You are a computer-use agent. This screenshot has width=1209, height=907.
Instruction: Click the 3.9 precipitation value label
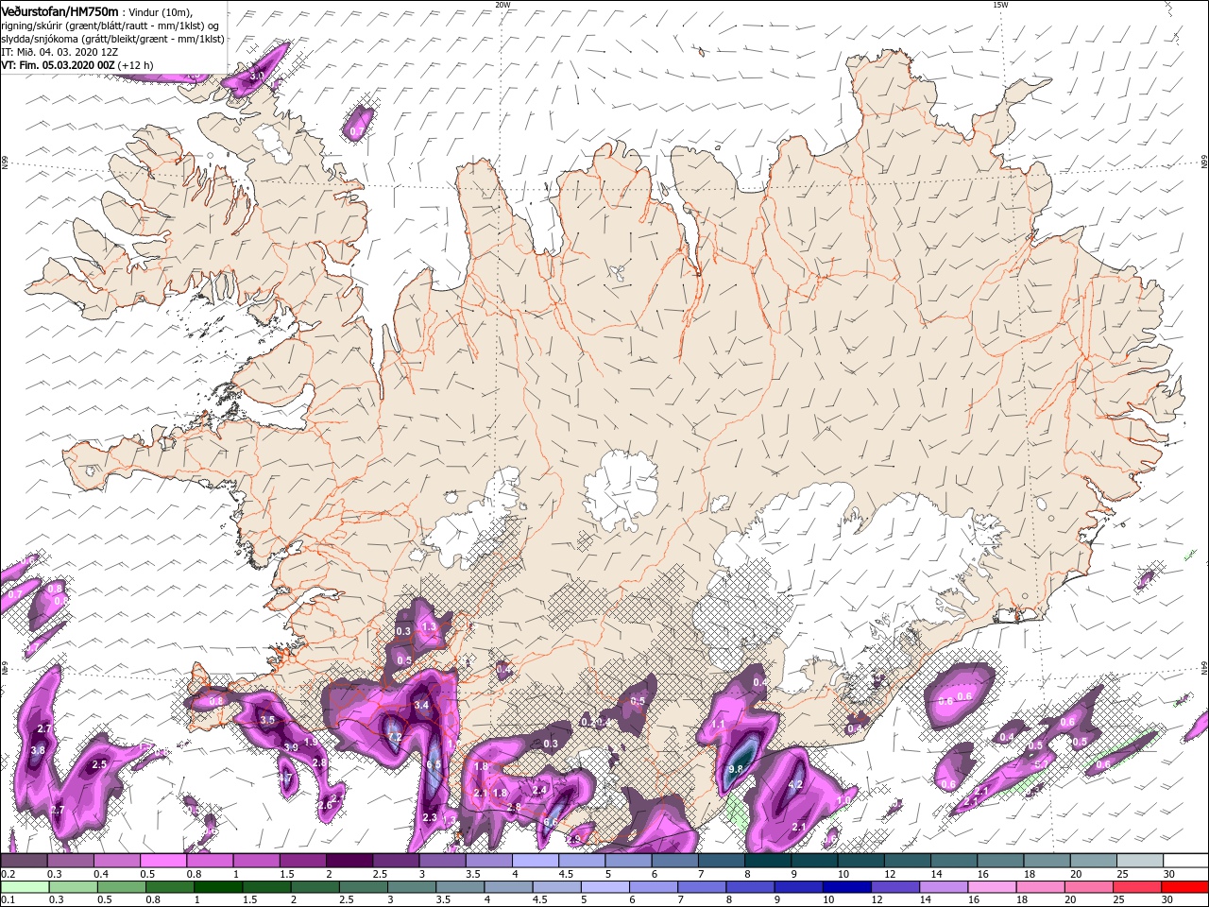coord(291,747)
